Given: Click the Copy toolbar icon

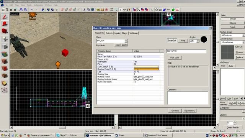Looking at the screenshot, I should coord(88,10).
